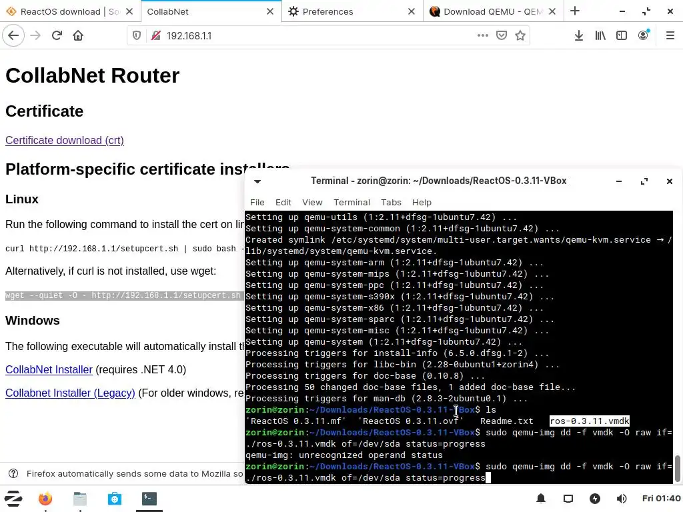Image resolution: width=683 pixels, height=512 pixels.
Task: Open the volume speaker tray icon
Action: pos(622,499)
